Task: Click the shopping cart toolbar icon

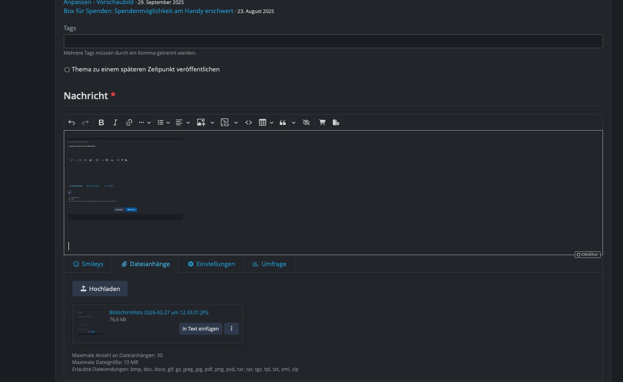Action: click(322, 122)
